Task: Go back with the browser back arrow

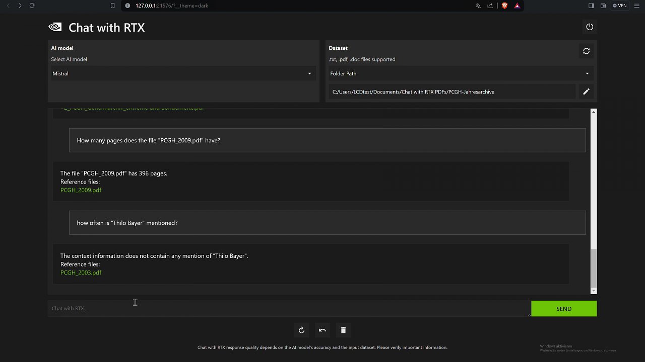Action: tap(8, 6)
